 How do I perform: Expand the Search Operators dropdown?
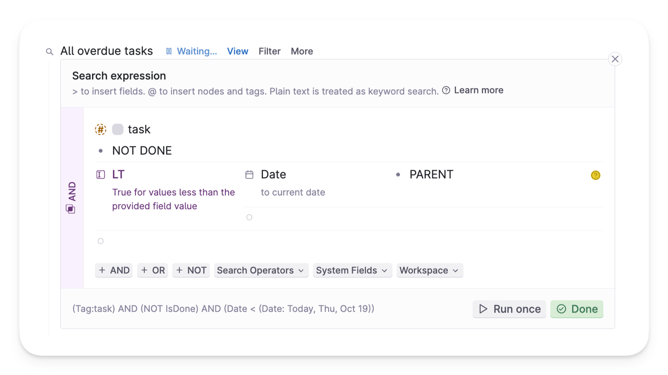261,270
